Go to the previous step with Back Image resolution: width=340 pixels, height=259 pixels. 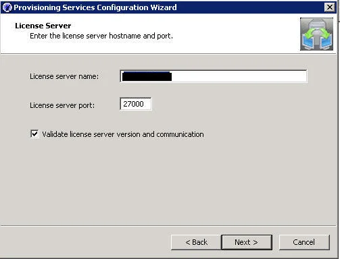pyautogui.click(x=196, y=242)
